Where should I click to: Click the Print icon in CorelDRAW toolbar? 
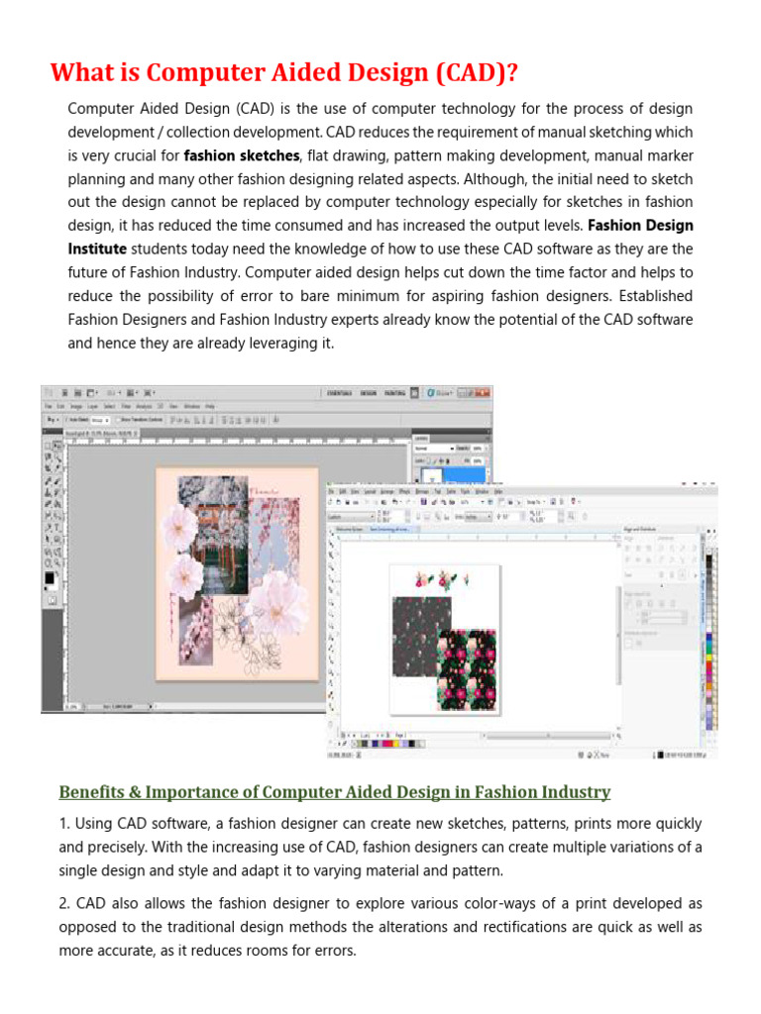pos(356,502)
